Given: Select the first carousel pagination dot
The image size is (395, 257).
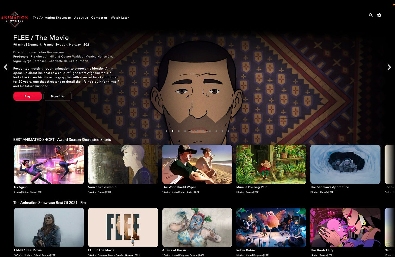Looking at the screenshot, I should pyautogui.click(x=166, y=131).
